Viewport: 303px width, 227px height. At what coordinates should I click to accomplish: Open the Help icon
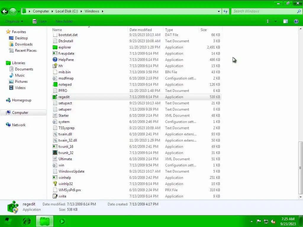296,21
